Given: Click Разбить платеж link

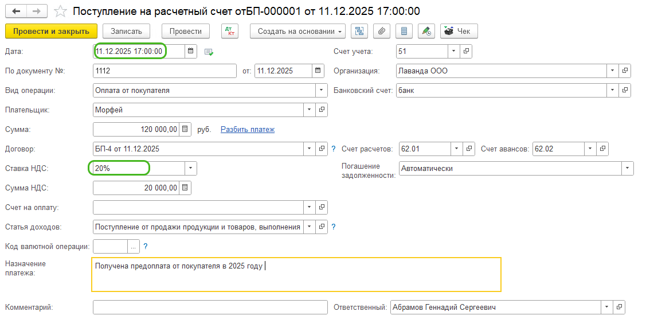Looking at the screenshot, I should [248, 130].
